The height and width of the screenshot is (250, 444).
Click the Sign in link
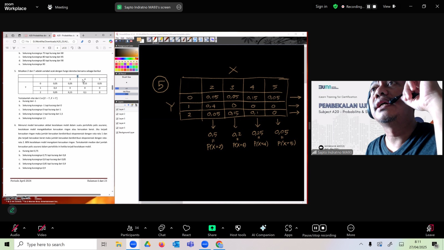(x=321, y=6)
